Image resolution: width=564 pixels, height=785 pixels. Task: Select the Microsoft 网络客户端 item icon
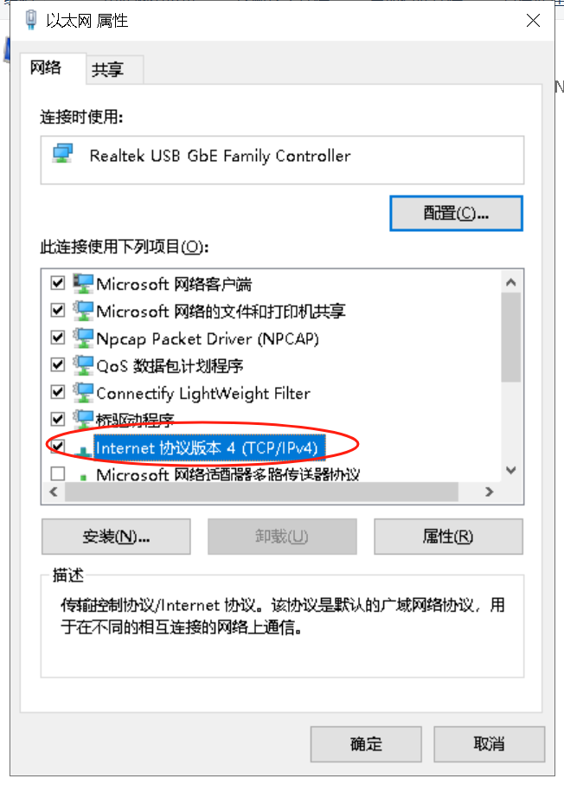tap(83, 283)
